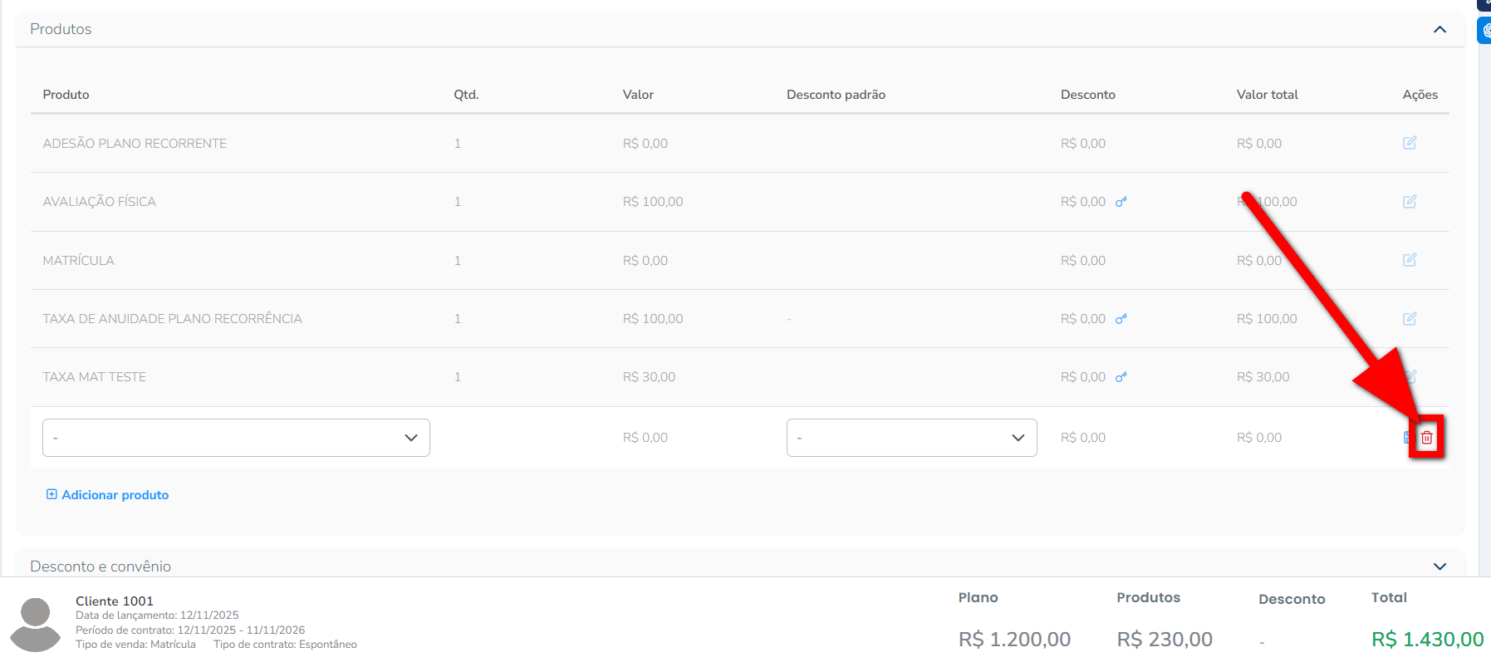Click the Cliente 1001 avatar picture
This screenshot has width=1491, height=667.
tap(35, 624)
